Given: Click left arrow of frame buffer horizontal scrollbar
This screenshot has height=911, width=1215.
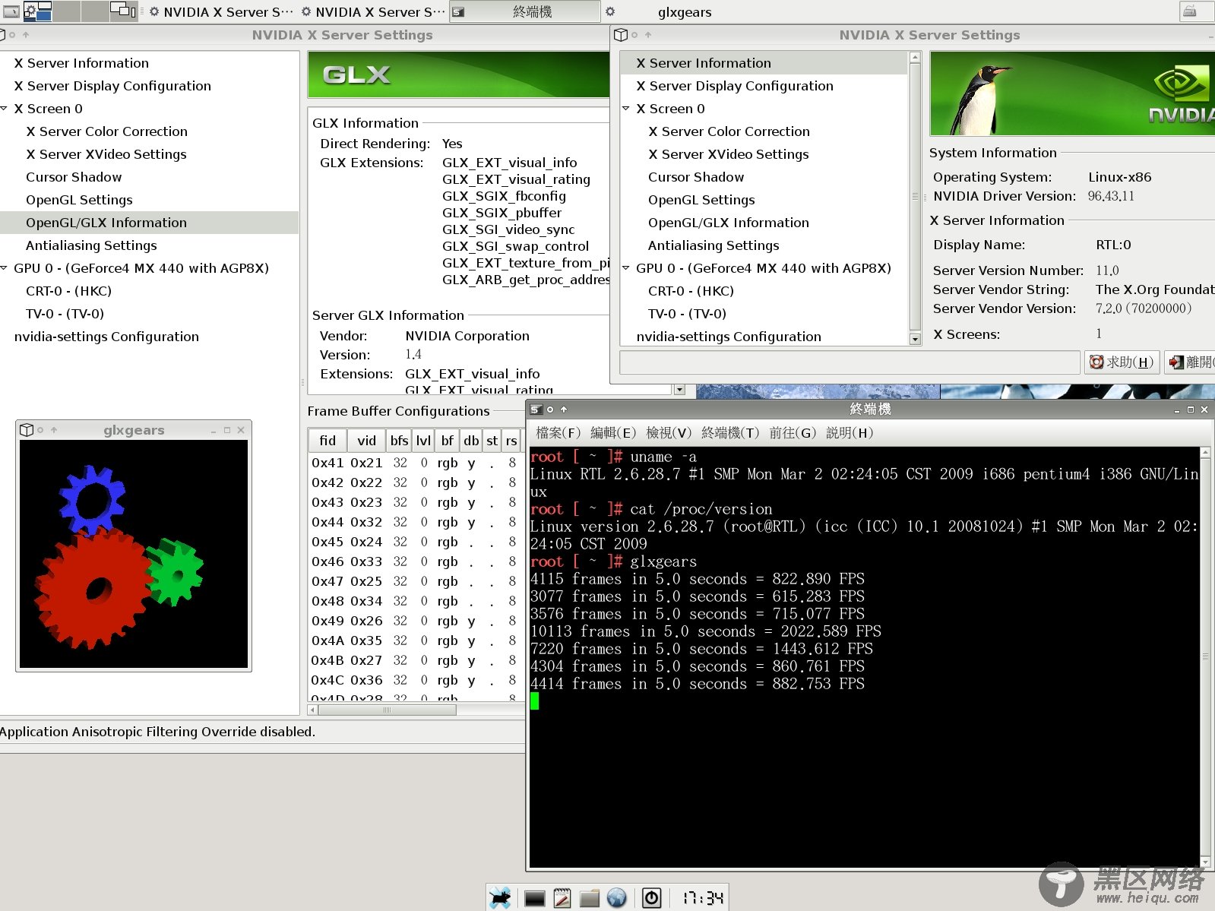Looking at the screenshot, I should [x=312, y=710].
